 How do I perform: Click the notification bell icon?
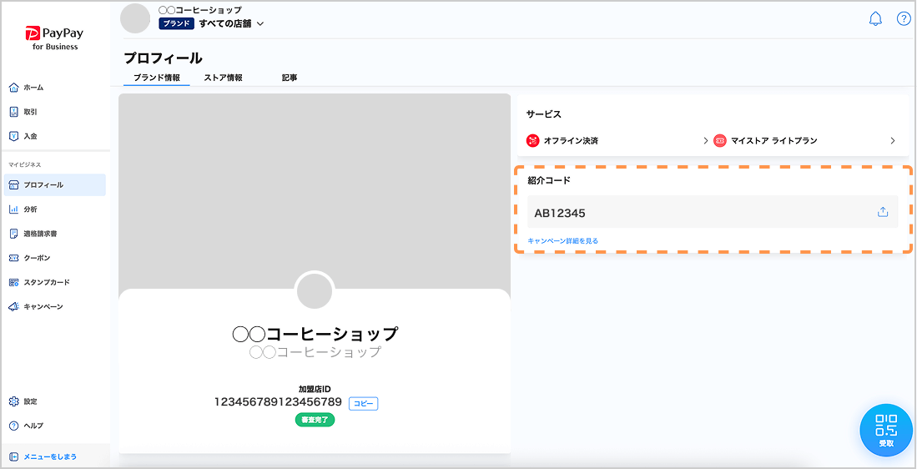click(x=875, y=19)
